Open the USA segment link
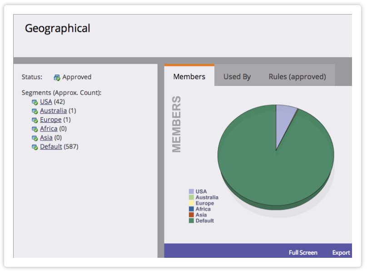367x271 pixels. (x=46, y=101)
